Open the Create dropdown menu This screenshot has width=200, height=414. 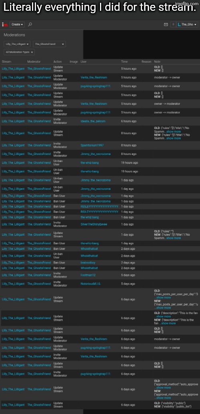pyautogui.click(x=18, y=24)
